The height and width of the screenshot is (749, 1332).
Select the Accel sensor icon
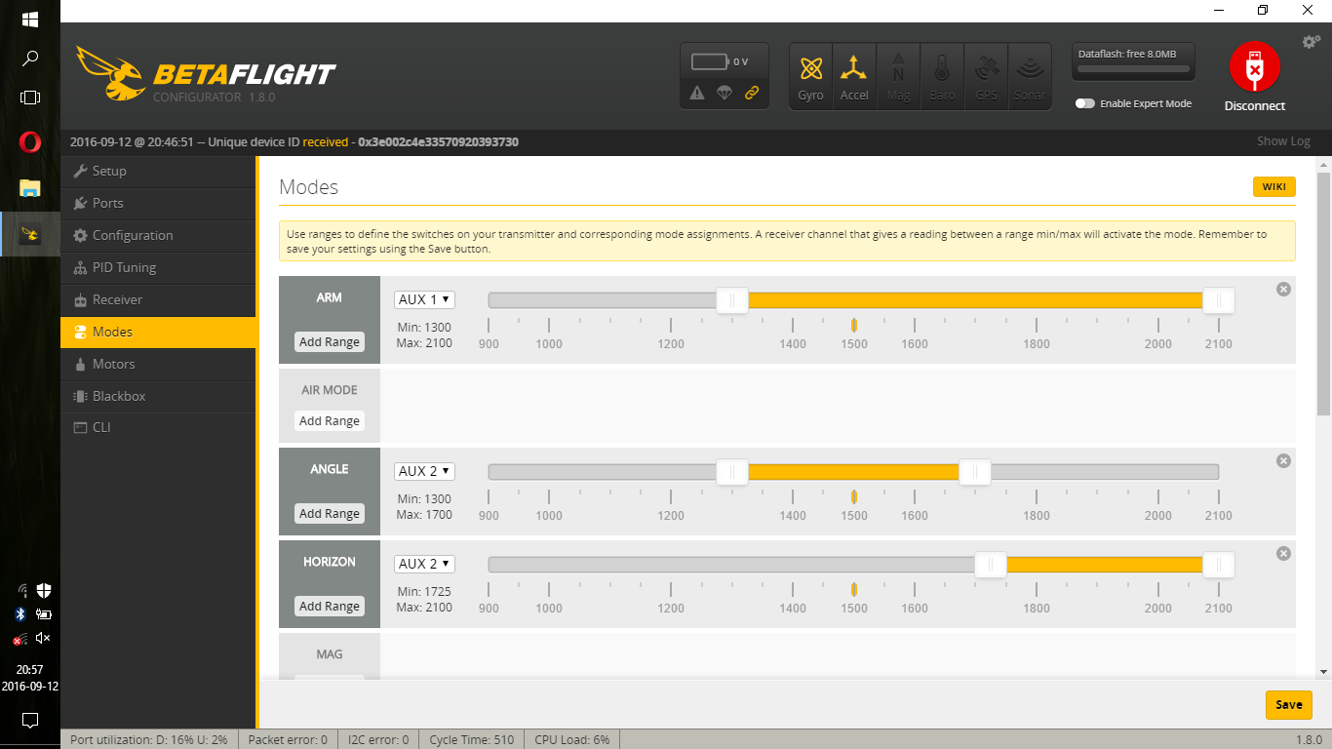(x=854, y=75)
